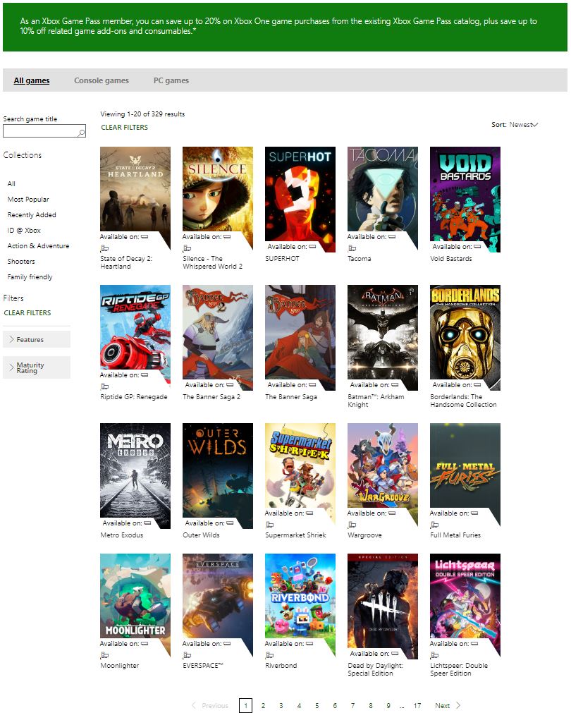
Task: Switch to PC games tab
Action: [x=171, y=80]
